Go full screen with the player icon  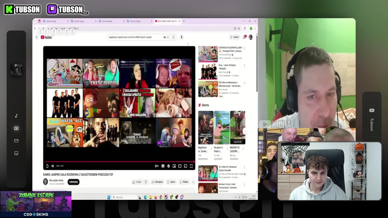click(x=191, y=166)
